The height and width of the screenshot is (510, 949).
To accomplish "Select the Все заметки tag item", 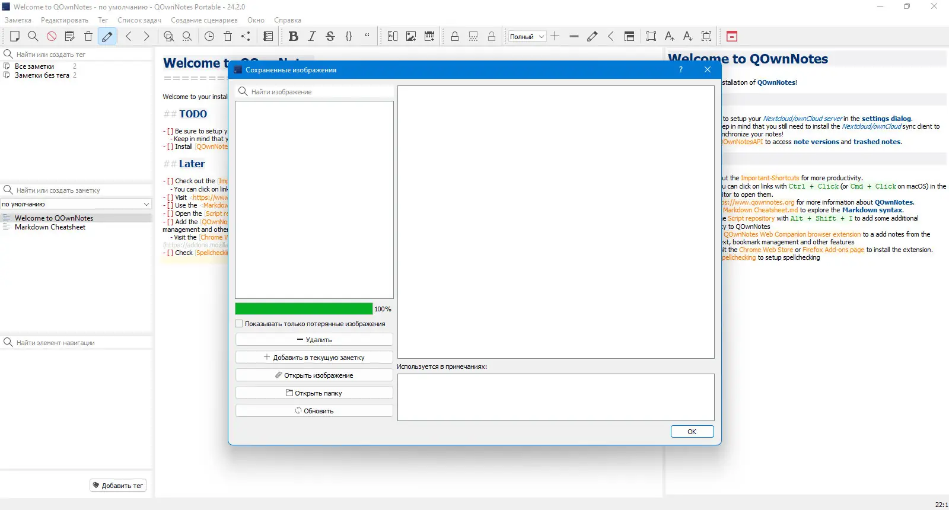I will tap(34, 66).
